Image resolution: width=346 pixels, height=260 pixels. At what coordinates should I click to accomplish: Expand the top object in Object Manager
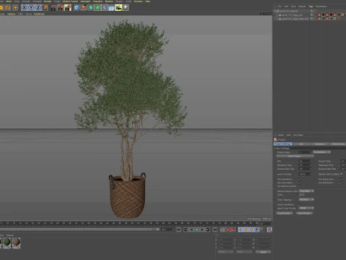tap(275, 11)
